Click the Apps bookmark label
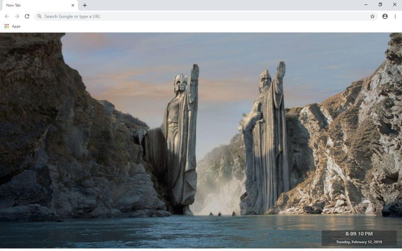402x251 pixels. 16,26
